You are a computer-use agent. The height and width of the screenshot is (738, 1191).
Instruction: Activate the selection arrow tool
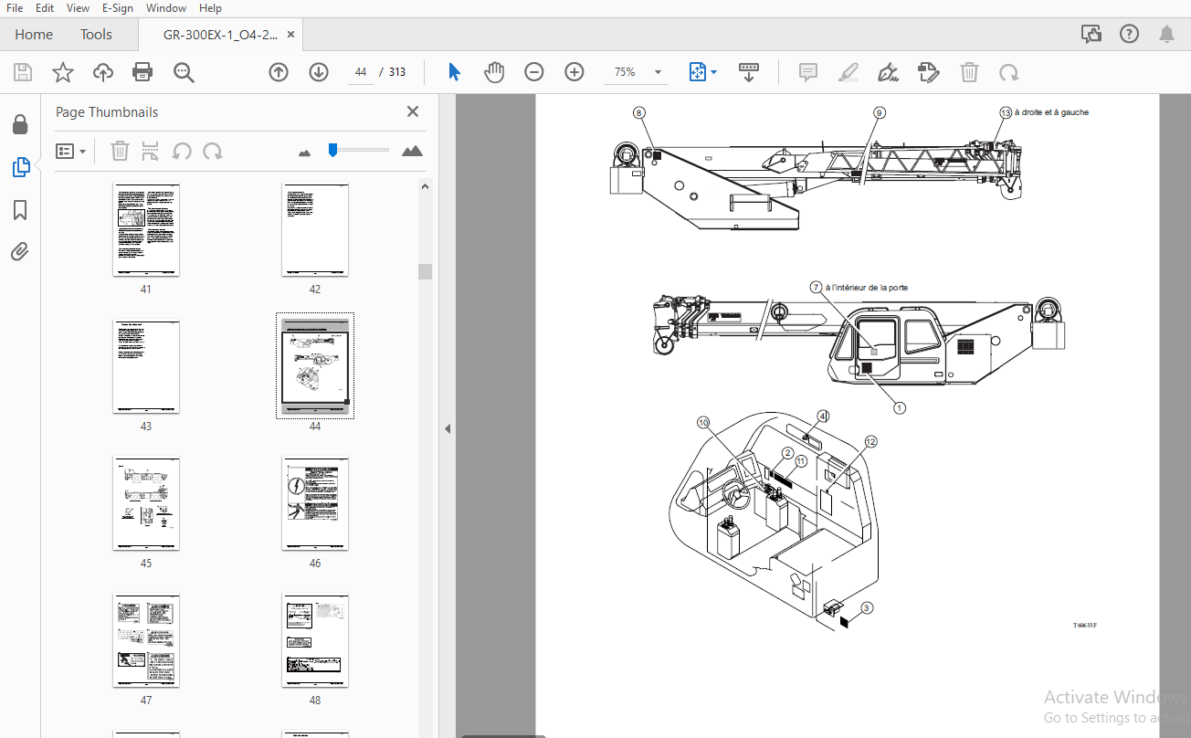[454, 72]
